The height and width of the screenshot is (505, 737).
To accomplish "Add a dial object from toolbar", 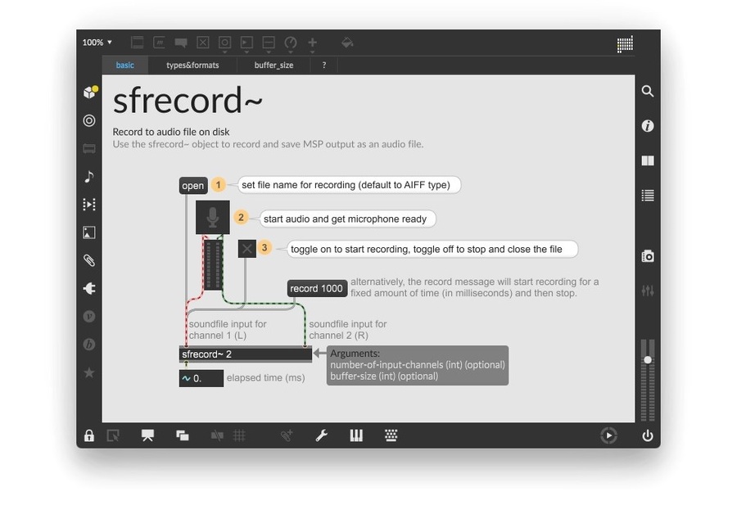I will (x=291, y=43).
